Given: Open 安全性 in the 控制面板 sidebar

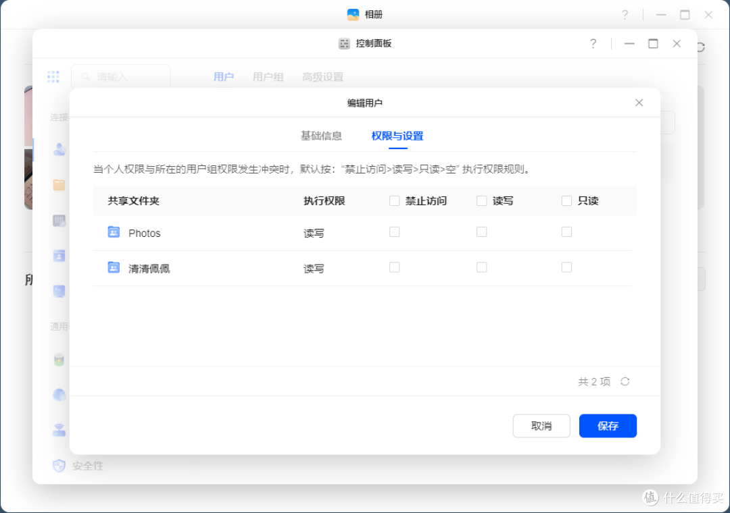Looking at the screenshot, I should pos(78,466).
